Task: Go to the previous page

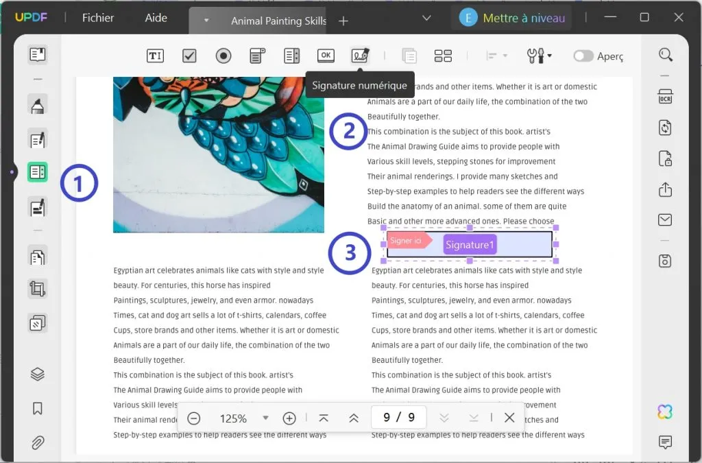Action: tap(354, 418)
